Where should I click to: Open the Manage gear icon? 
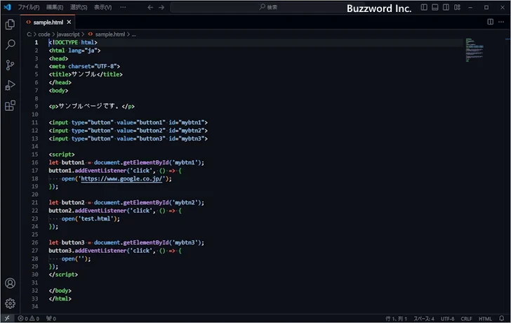pyautogui.click(x=10, y=303)
